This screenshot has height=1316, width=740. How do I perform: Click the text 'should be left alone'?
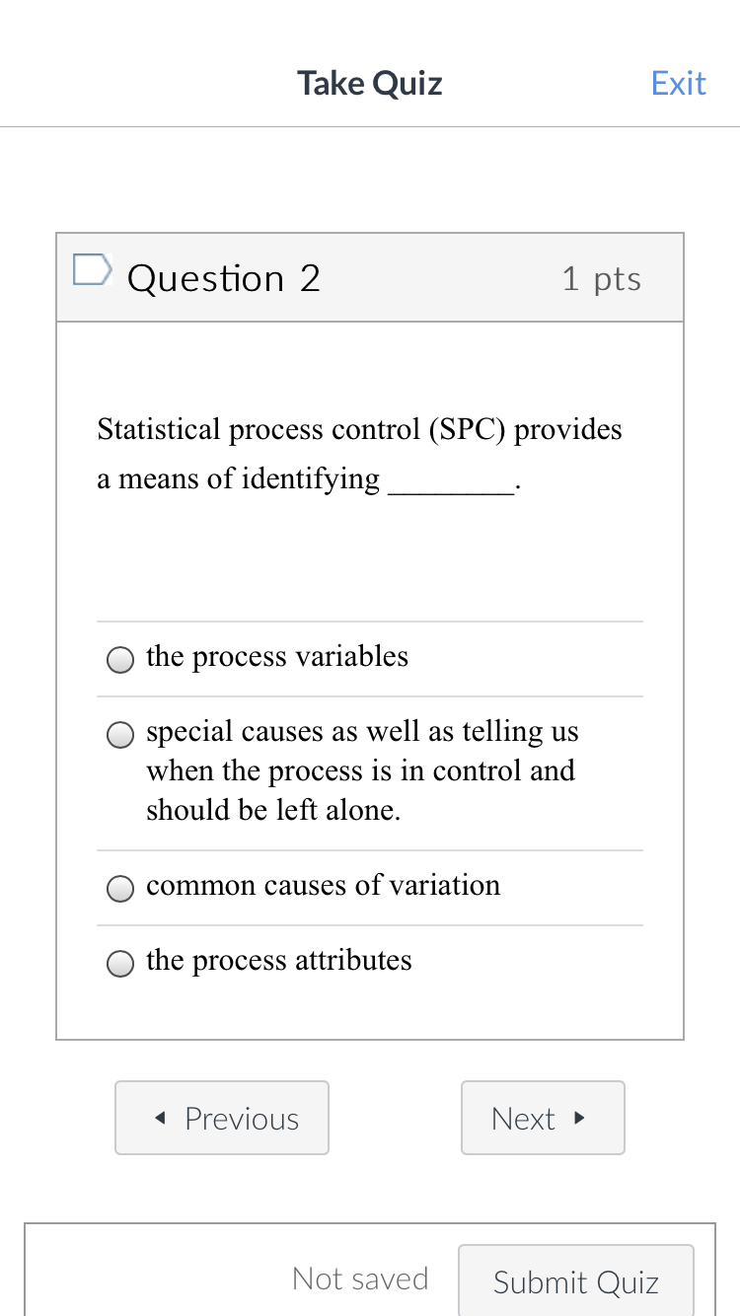click(x=276, y=809)
